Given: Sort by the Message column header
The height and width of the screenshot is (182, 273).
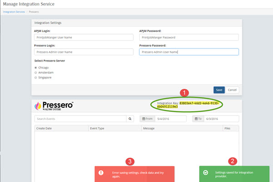Looking at the screenshot, I should click(x=182, y=128).
